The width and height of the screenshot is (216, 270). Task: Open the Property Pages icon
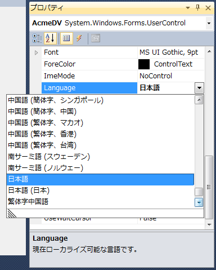point(96,38)
